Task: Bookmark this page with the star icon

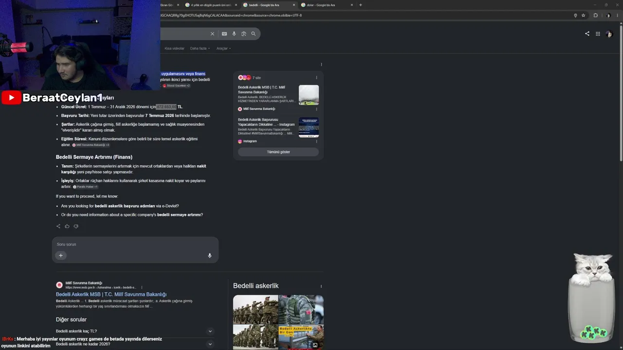Action: pyautogui.click(x=583, y=15)
